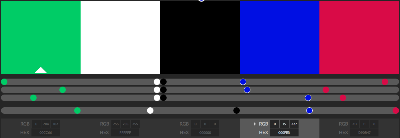Click the red handle on the third slider
400x138 pixels.
point(343,98)
